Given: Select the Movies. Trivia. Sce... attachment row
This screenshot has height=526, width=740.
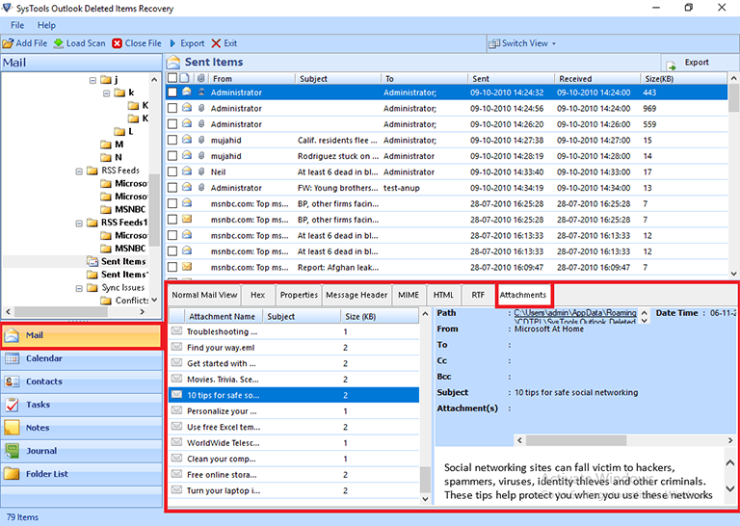Looking at the screenshot, I should [x=294, y=380].
